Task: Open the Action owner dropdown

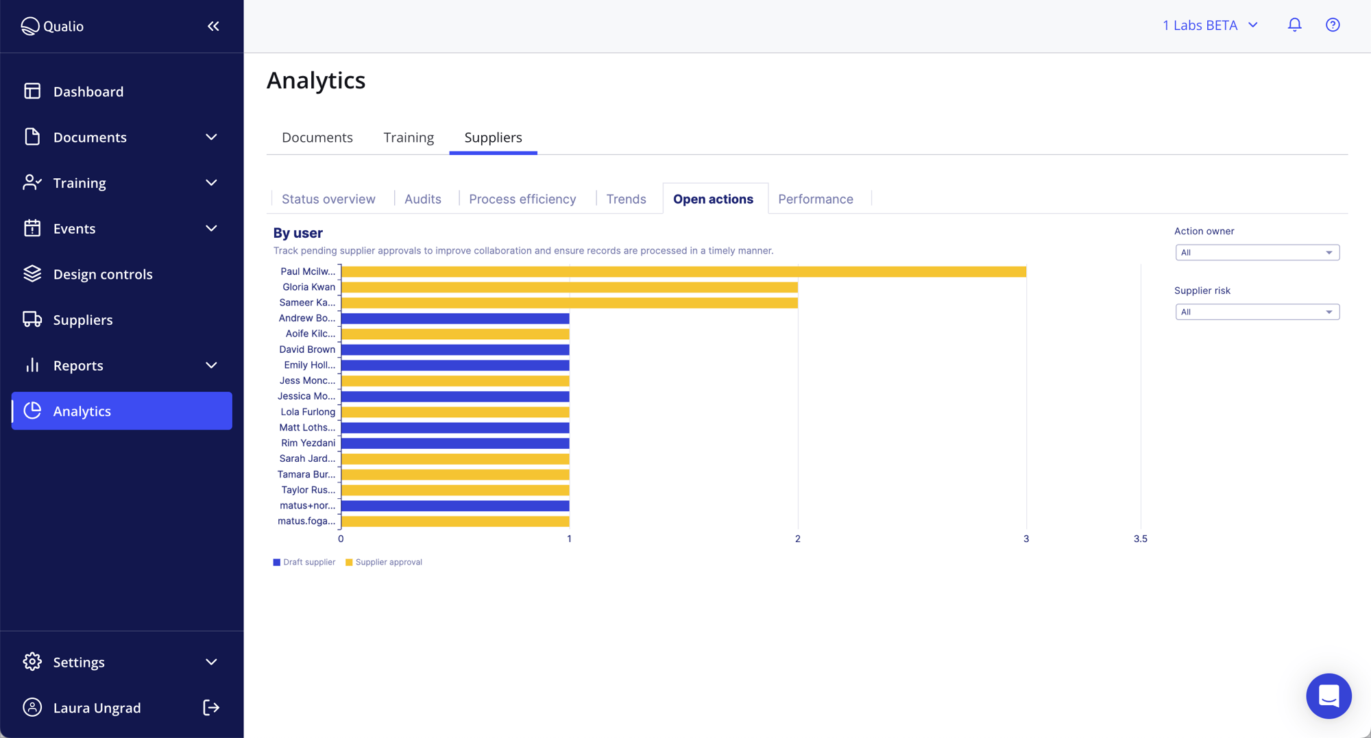Action: pos(1257,252)
